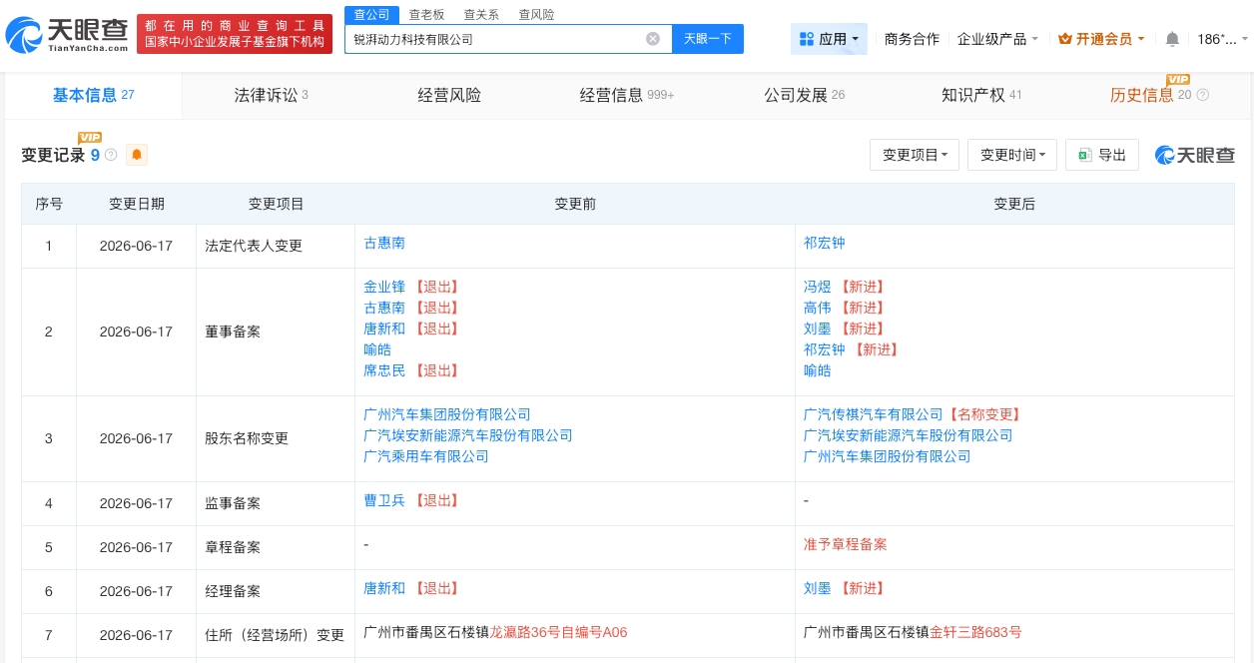Screen dimensions: 1254x663
Task: Open the 冯煜 new director link
Action: 817,287
